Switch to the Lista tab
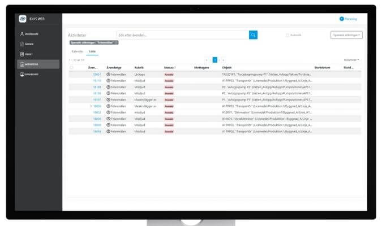 92,51
